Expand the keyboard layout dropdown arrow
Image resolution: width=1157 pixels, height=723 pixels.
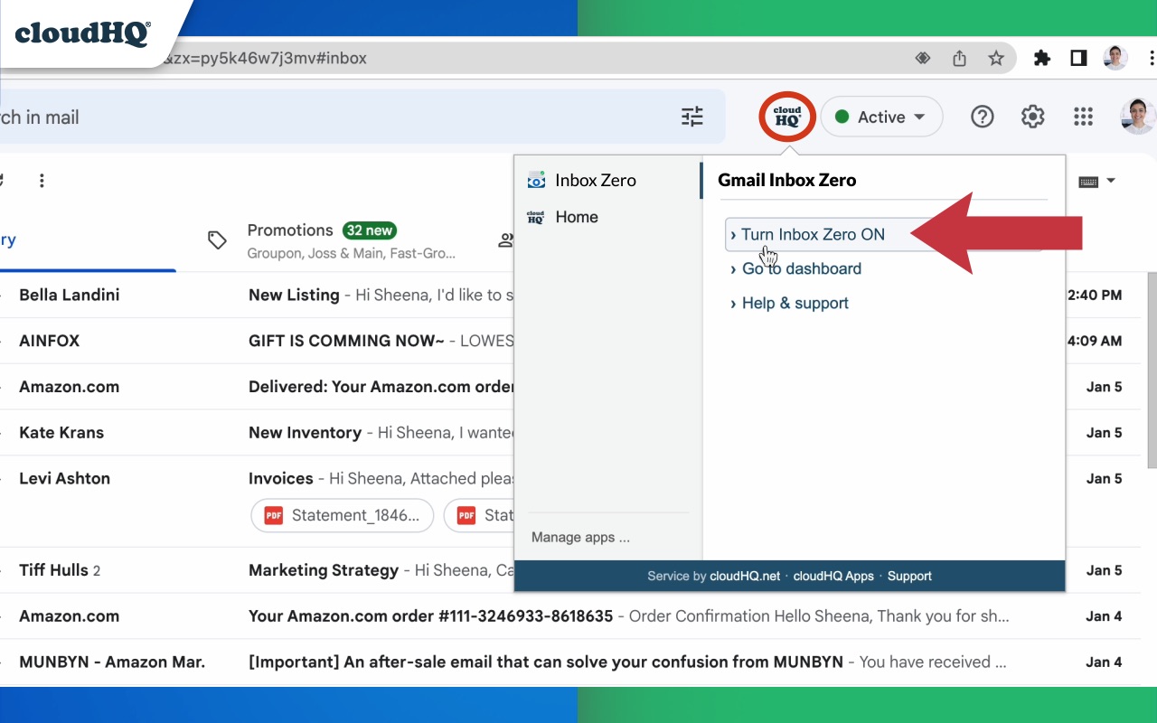[x=1108, y=180]
